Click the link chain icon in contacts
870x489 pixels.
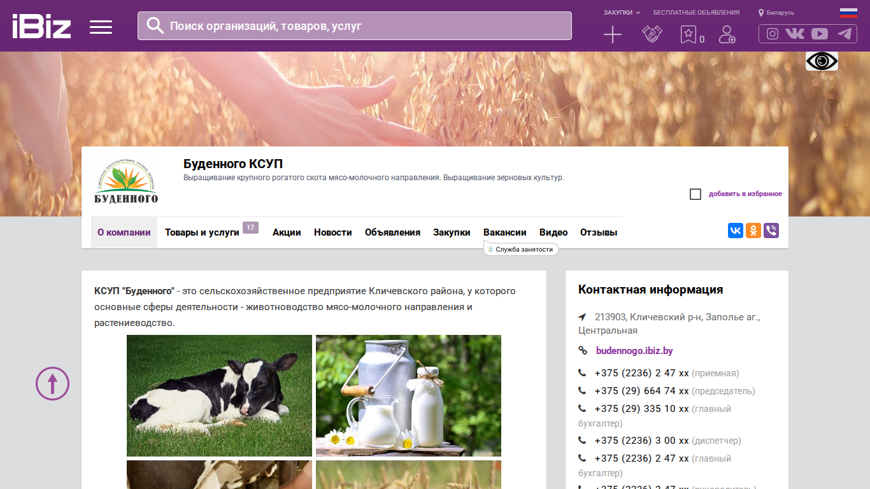pos(582,351)
